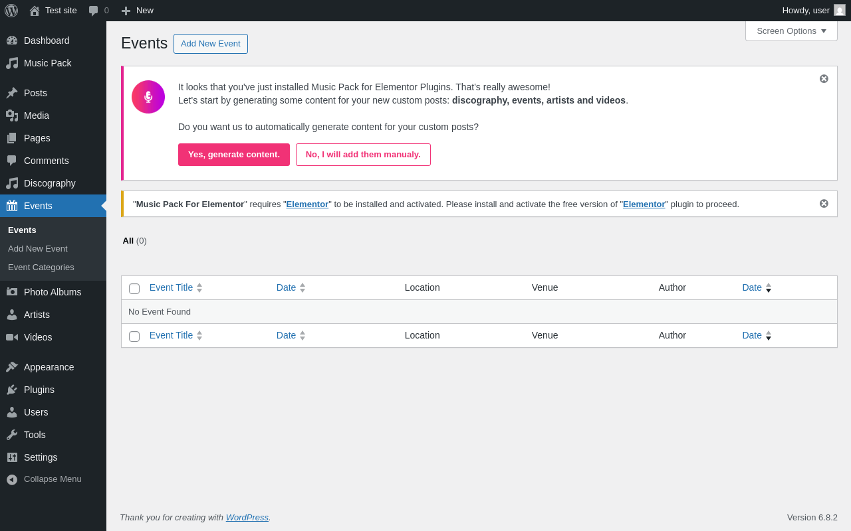Click the Videos camera icon
Screen dimensions: 851x531
coord(12,337)
